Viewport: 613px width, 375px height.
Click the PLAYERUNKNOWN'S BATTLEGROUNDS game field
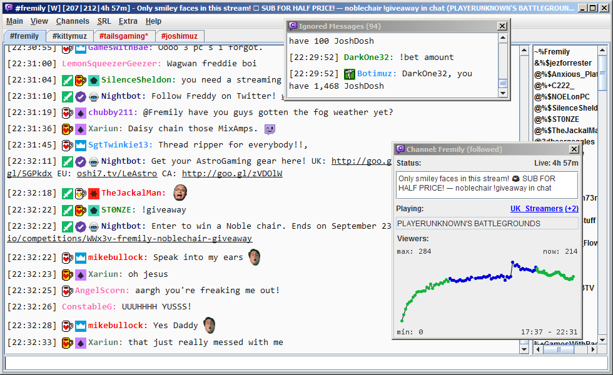(x=487, y=224)
